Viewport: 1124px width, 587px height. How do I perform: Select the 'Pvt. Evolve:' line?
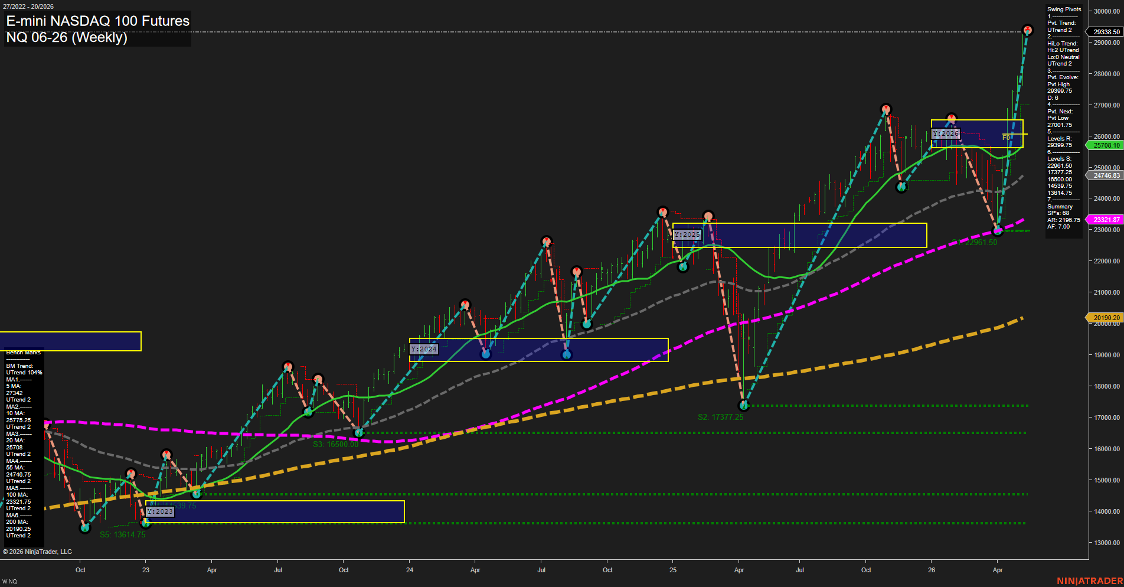point(1063,77)
